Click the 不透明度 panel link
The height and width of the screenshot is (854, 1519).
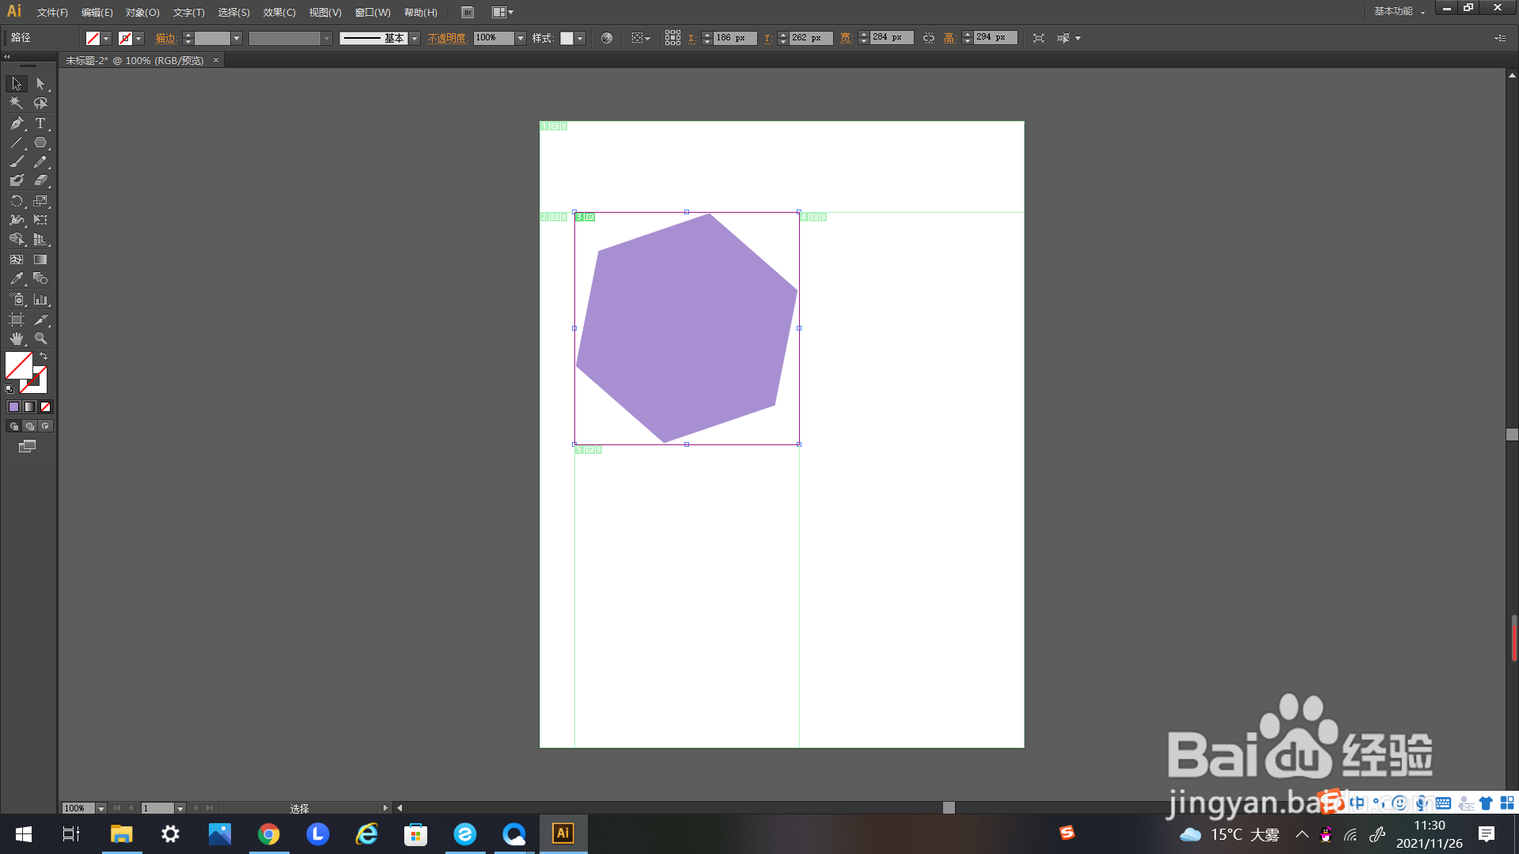tap(447, 38)
